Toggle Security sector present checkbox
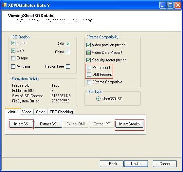Viewport: 183px width, 172px height. 88,60
